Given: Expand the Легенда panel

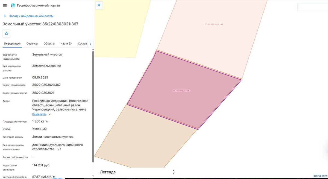Looking at the screenshot, I should (x=138, y=172).
